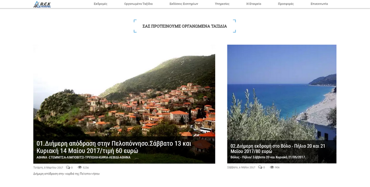The image size is (370, 187).
Task: Click the comments icon under Peloponnese trip
Action: click(x=68, y=167)
